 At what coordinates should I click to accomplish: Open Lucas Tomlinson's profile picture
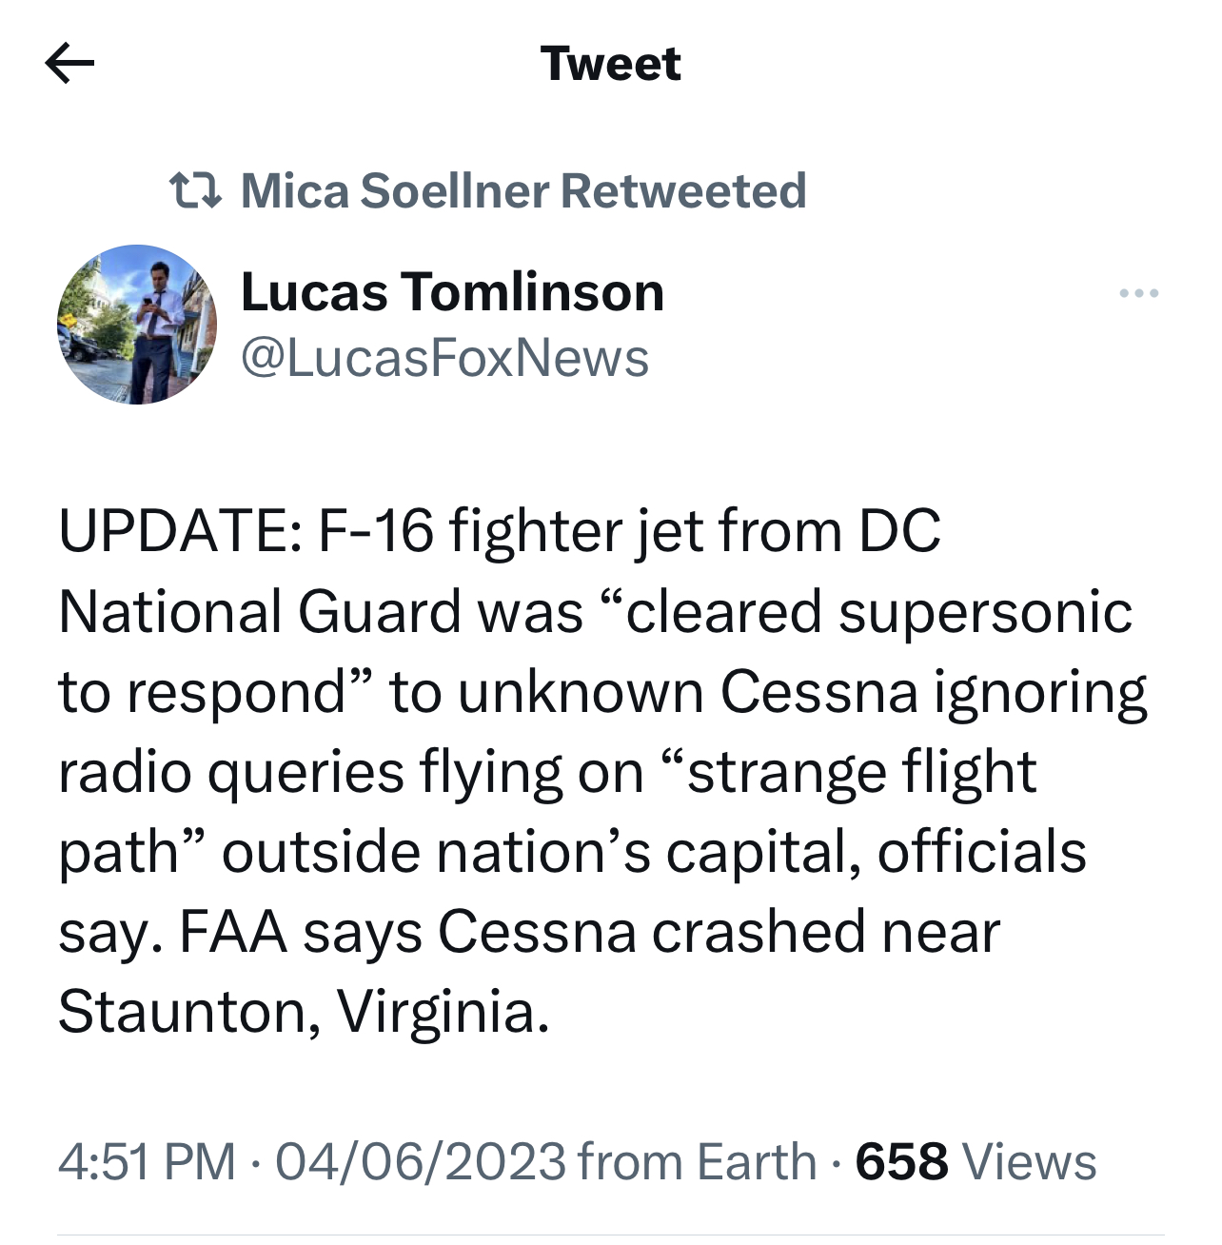click(x=137, y=325)
